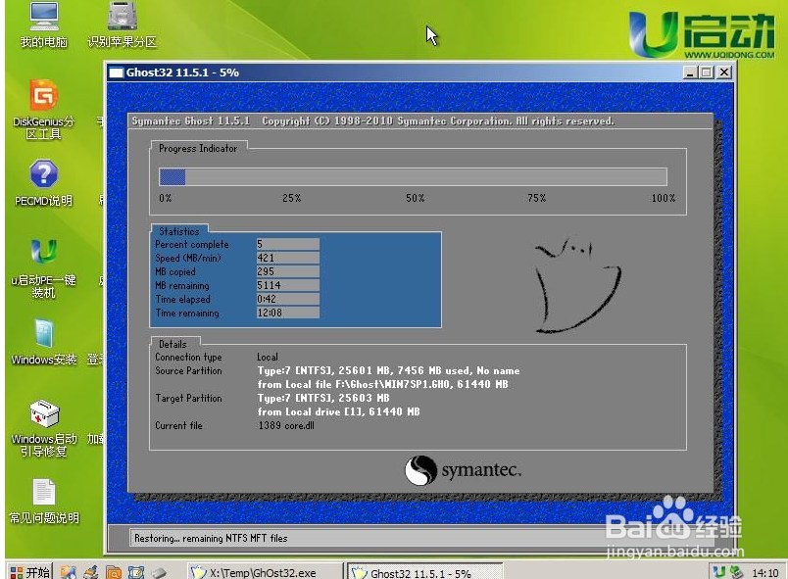Click the Time remaining value 12:08
Viewport: 788px width, 579px height.
pyautogui.click(x=288, y=313)
